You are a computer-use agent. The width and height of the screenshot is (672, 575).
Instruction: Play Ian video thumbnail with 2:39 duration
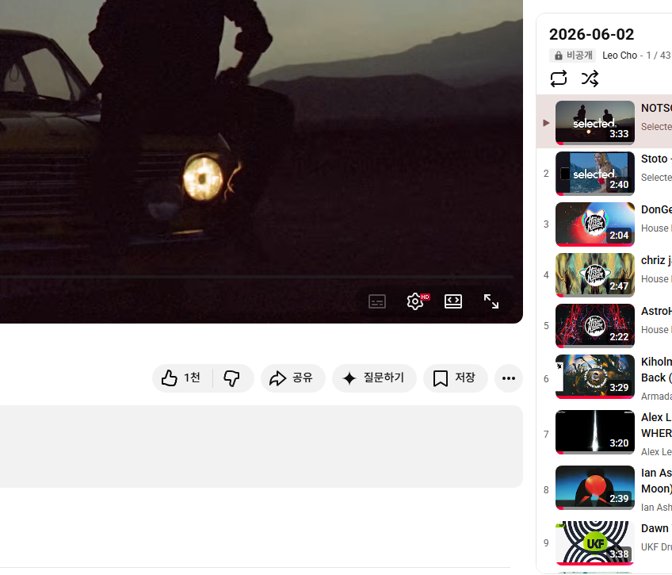coord(595,488)
